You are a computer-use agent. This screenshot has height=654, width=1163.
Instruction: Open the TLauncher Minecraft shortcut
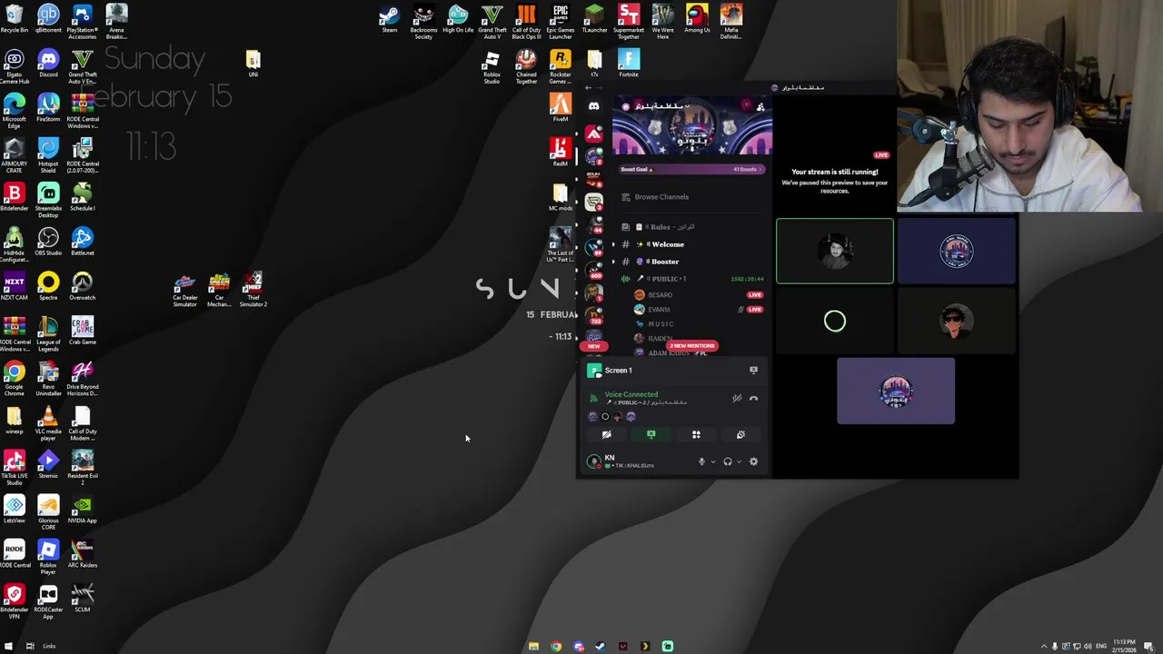tap(594, 19)
